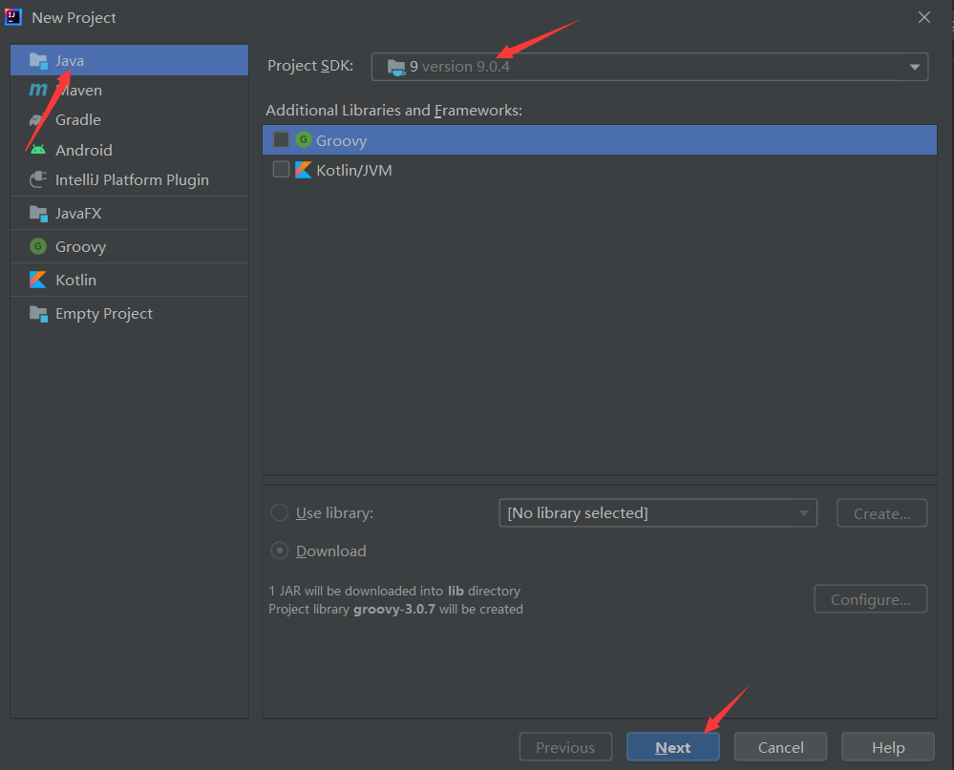The image size is (954, 770).
Task: Select the Download radio button
Action: click(279, 551)
